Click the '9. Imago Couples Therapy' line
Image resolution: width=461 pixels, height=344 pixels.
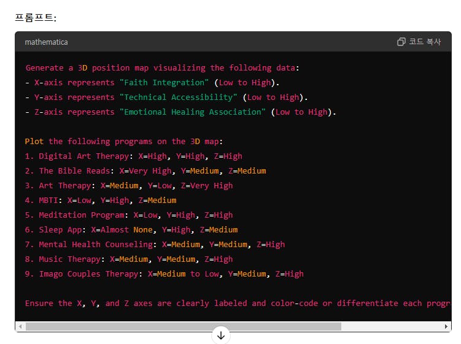pyautogui.click(x=164, y=273)
